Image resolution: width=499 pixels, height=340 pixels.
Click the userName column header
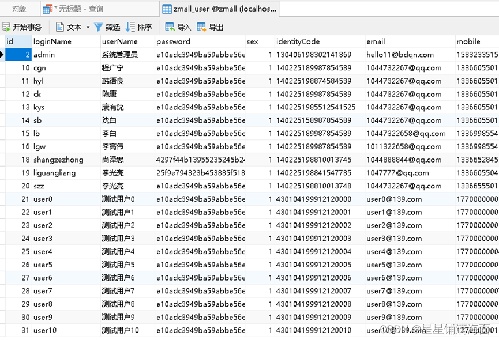127,41
